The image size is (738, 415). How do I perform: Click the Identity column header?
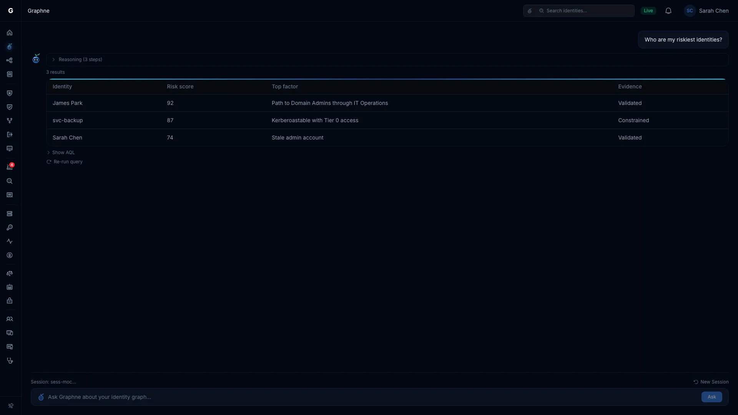click(x=62, y=86)
